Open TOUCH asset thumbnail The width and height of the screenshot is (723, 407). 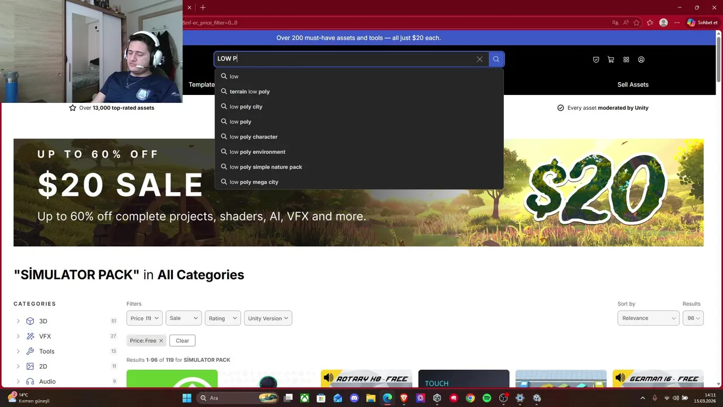[x=464, y=378]
